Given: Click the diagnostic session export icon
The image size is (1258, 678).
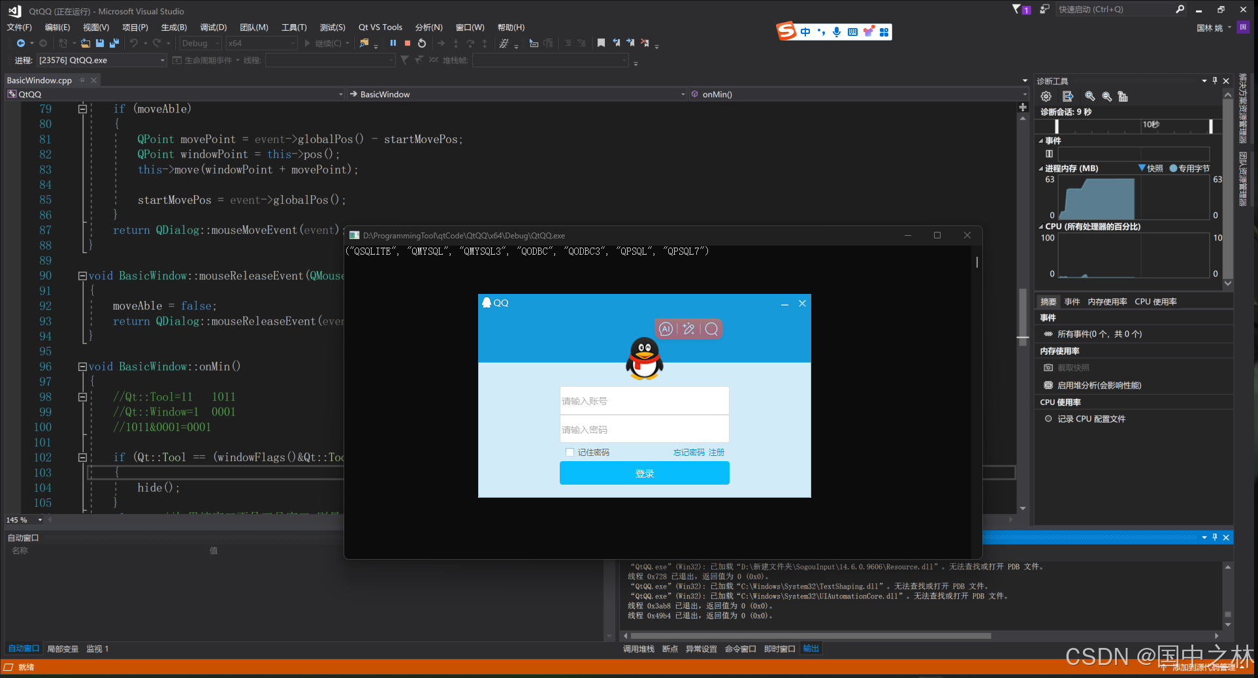Looking at the screenshot, I should pos(1068,96).
